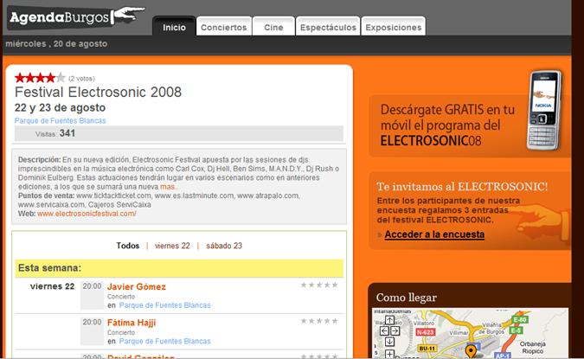Switch to the Conciertos tab
Image resolution: width=584 pixels, height=359 pixels.
click(224, 27)
